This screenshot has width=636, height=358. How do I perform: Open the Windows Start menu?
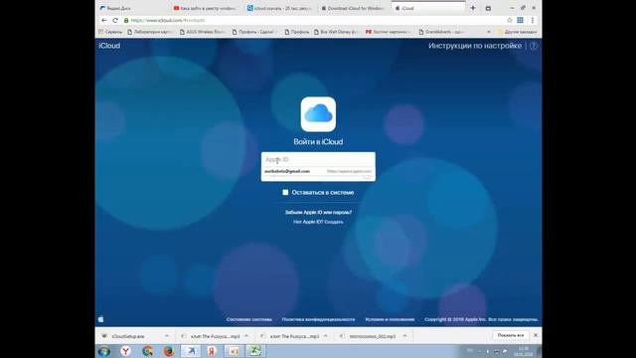point(103,351)
